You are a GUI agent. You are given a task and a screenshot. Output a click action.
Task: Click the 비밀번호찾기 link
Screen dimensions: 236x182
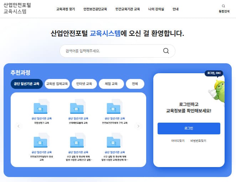click(198, 141)
